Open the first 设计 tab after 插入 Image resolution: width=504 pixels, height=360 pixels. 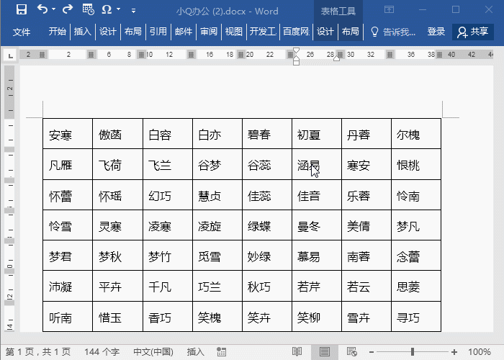108,32
